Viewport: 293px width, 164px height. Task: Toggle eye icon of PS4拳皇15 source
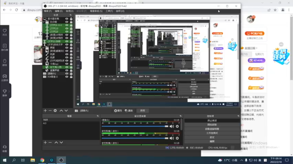tap(67, 77)
